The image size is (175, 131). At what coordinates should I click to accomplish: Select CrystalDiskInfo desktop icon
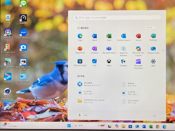click(7, 107)
